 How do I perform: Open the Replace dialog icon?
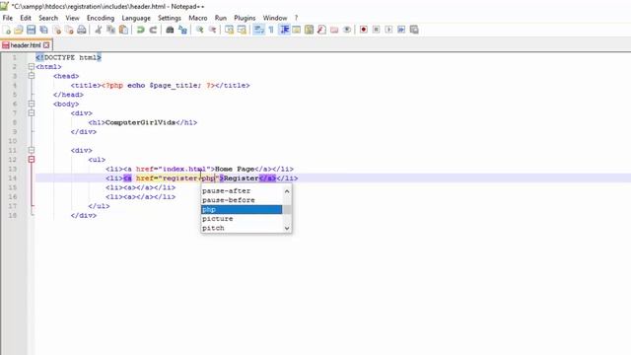point(182,30)
